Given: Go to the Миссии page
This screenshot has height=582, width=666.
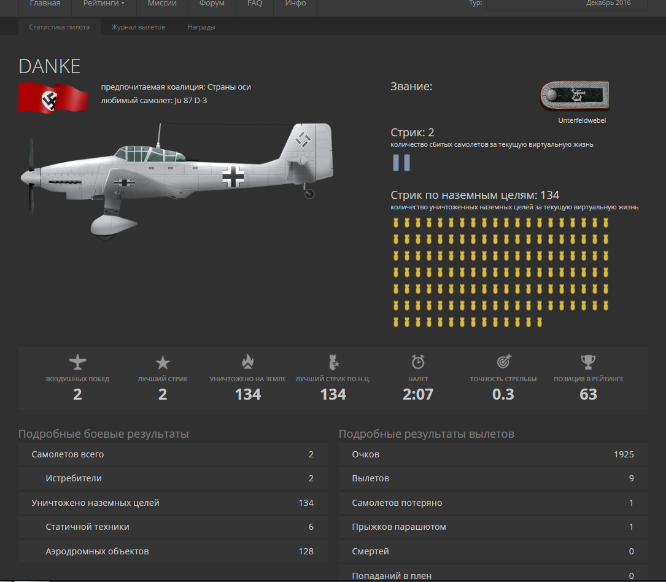Looking at the screenshot, I should pos(162,4).
